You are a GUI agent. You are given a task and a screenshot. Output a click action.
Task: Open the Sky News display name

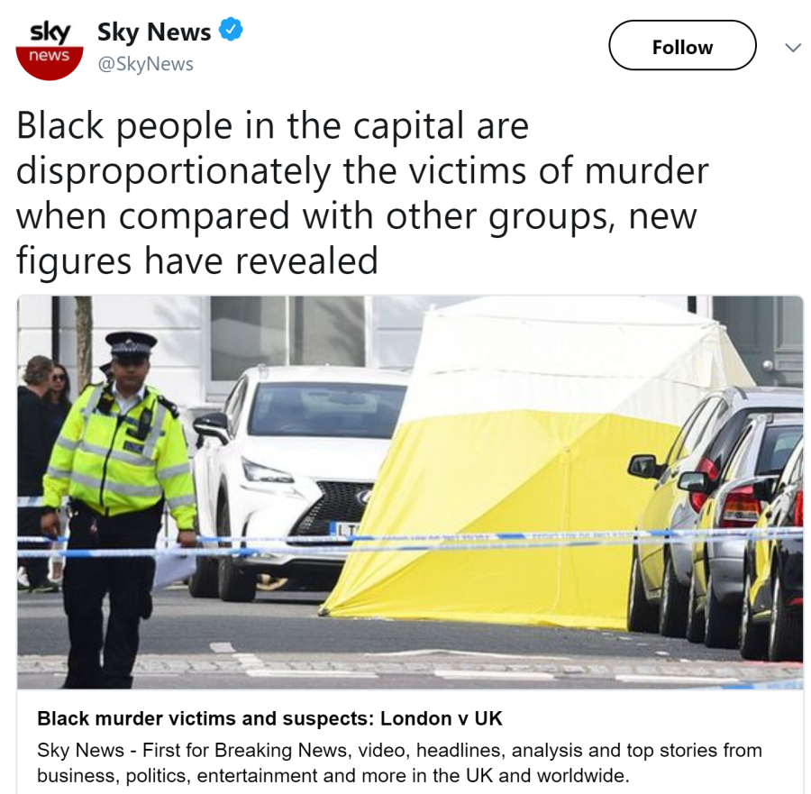coord(153,32)
